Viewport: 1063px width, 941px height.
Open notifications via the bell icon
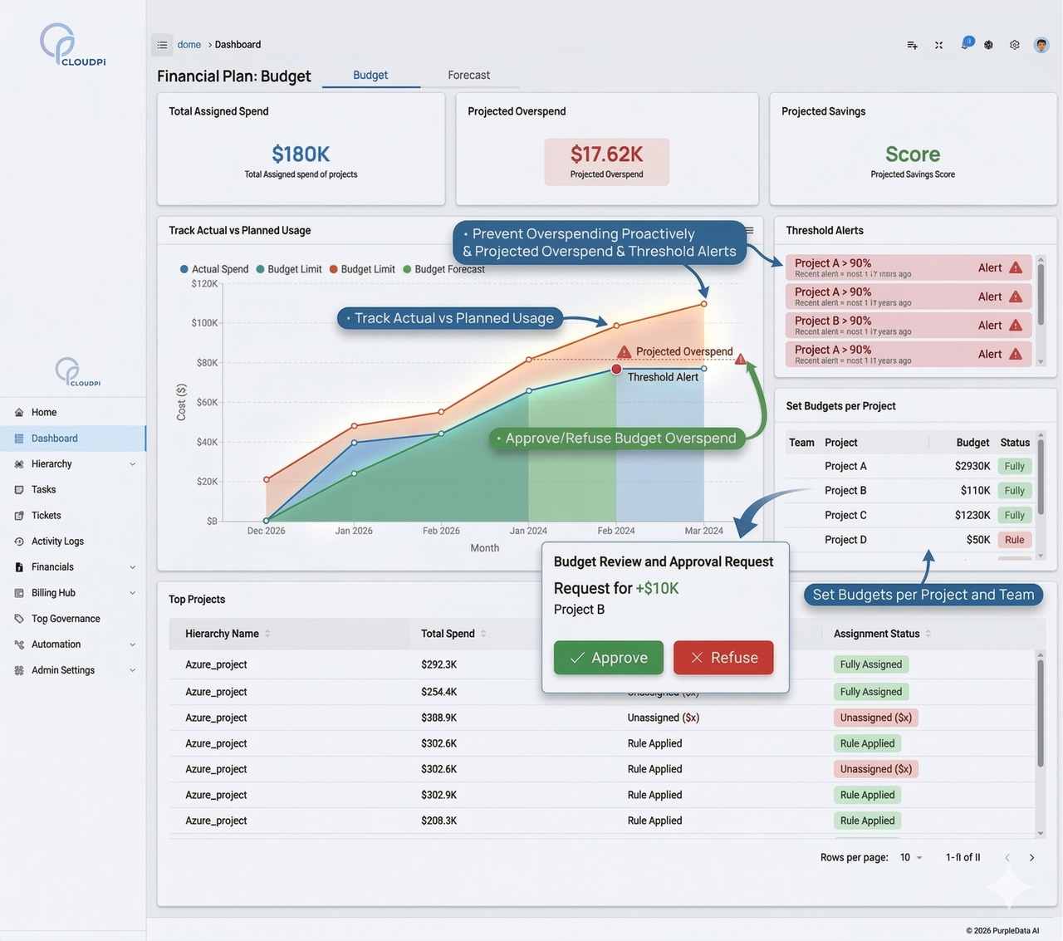point(965,44)
